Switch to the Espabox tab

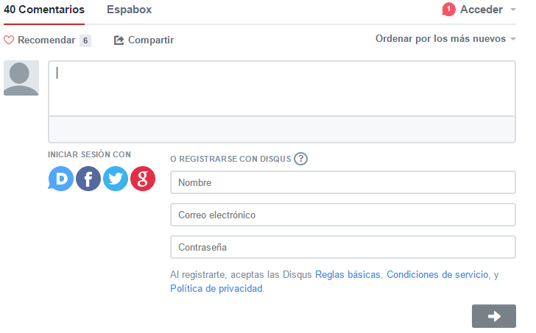[130, 10]
